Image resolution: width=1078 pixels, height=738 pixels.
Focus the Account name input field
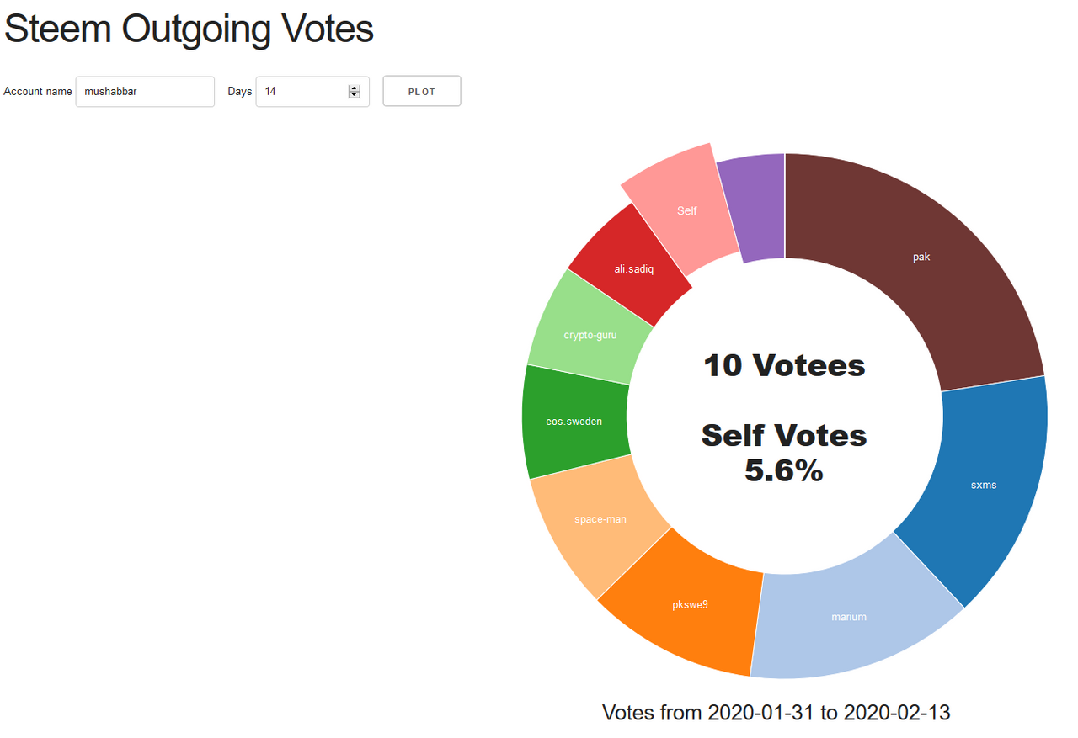click(x=145, y=92)
